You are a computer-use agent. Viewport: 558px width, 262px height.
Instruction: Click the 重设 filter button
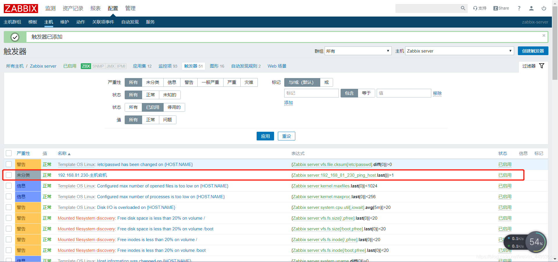[287, 136]
